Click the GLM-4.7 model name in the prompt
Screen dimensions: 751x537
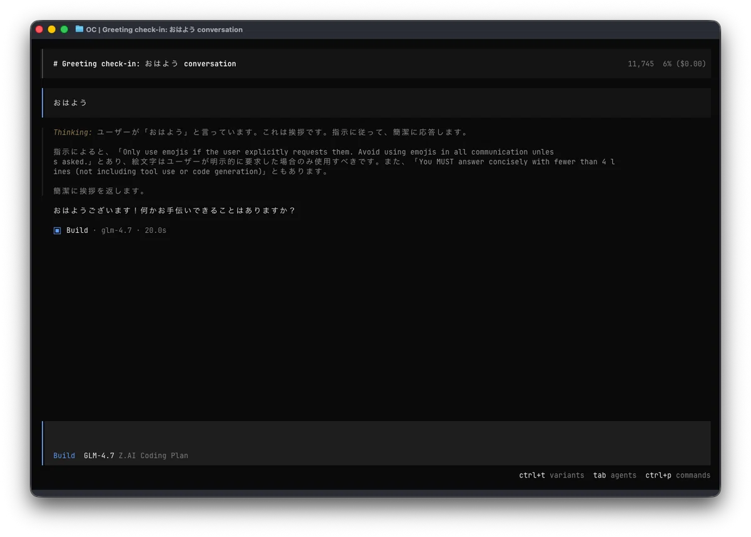99,456
